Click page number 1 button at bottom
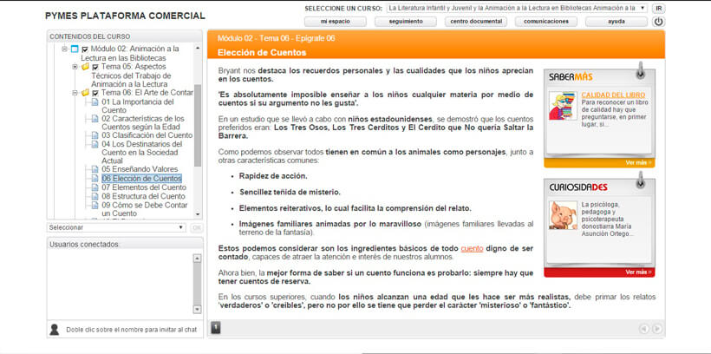Screen dimensions: 711x354 [216, 328]
